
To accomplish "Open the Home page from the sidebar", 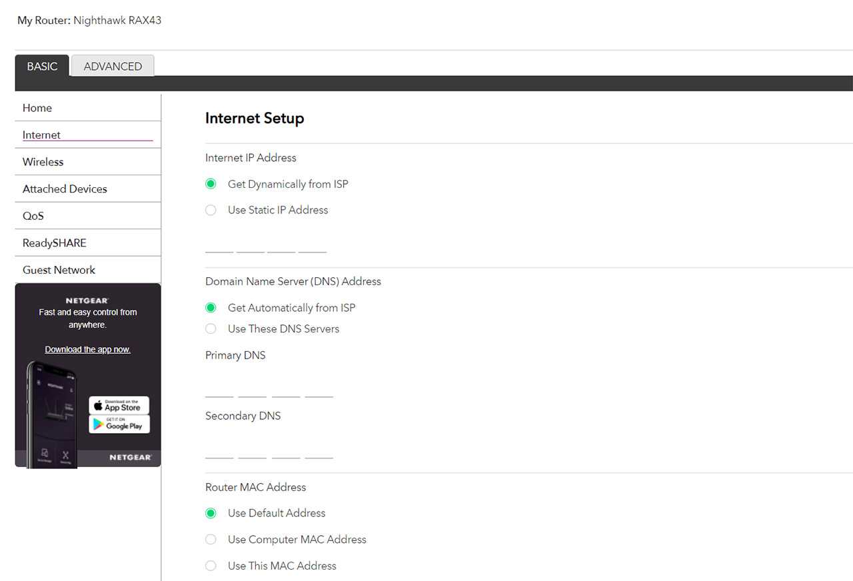I will point(37,108).
